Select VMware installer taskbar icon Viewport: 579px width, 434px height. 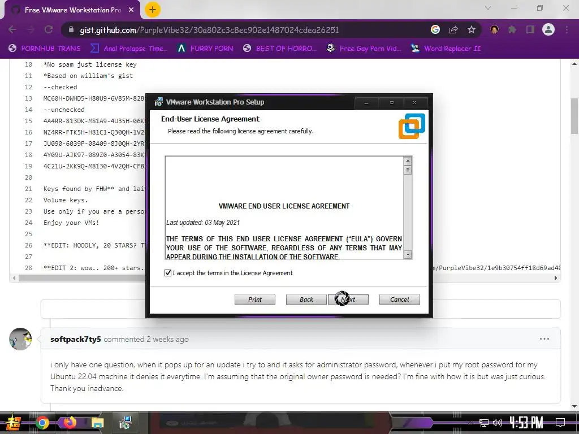126,423
